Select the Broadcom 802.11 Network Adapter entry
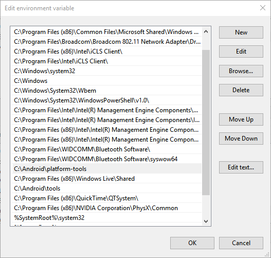This screenshot has width=271, height=258. pos(106,42)
